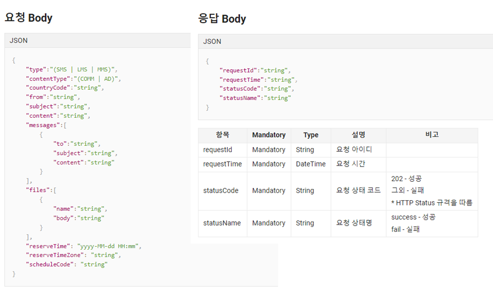Viewport: 493px width, 289px height.
Task: Click the "contentType":"(COMM | AD)" line
Action: (x=73, y=79)
